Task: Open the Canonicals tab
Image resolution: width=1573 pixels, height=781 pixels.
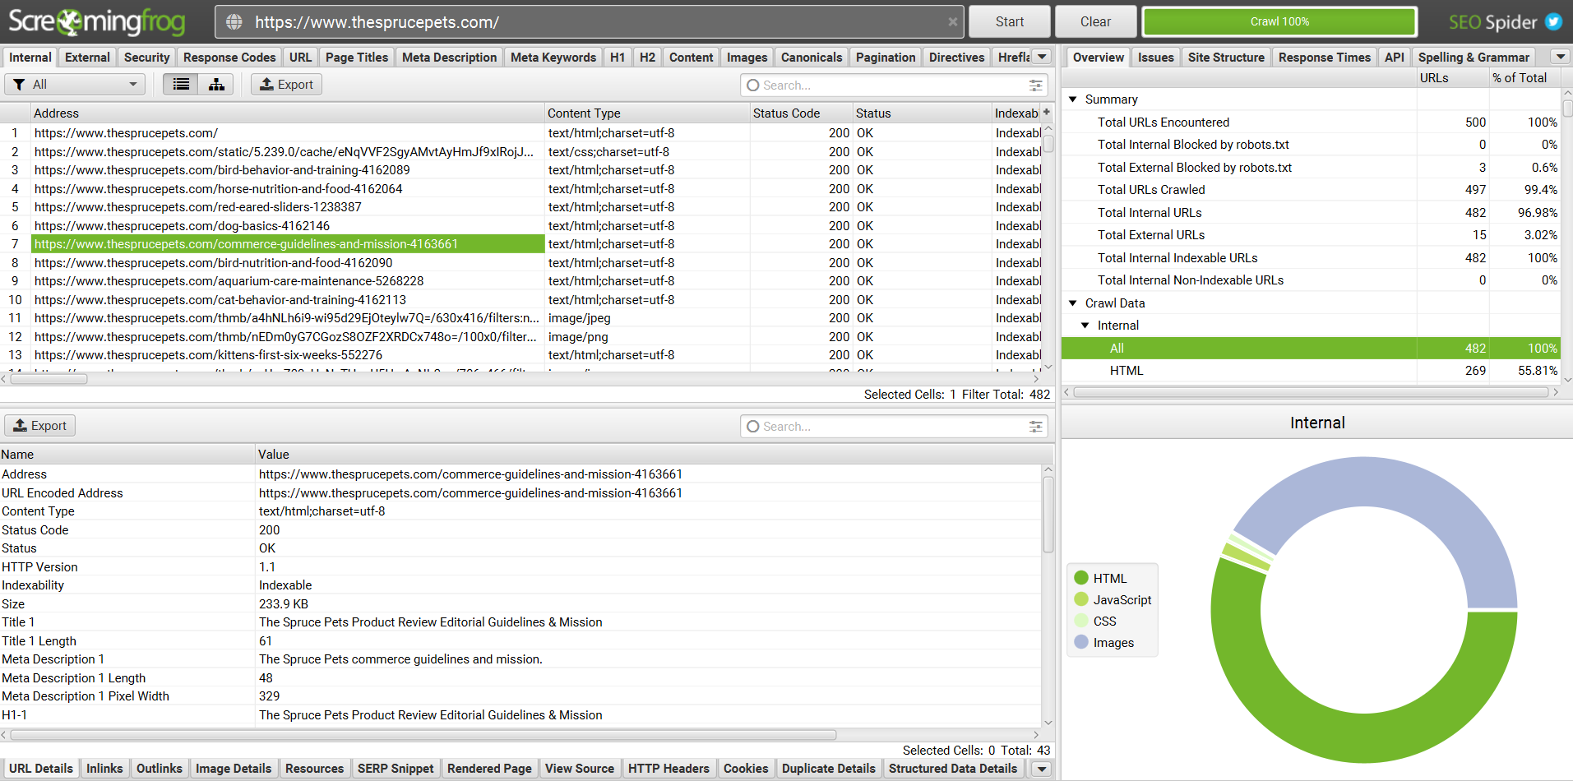Action: pyautogui.click(x=811, y=57)
